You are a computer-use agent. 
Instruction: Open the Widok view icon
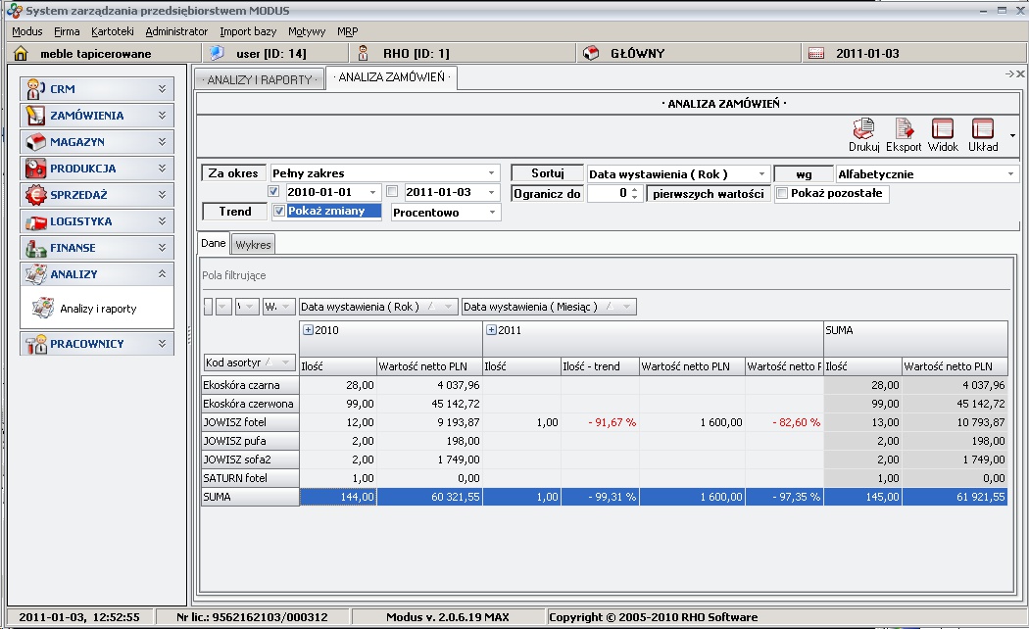coord(943,129)
